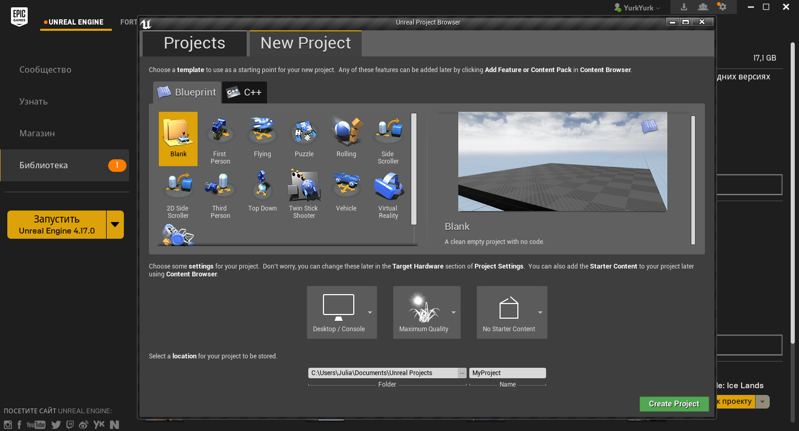Expand the YurkYurk account menu

point(638,8)
